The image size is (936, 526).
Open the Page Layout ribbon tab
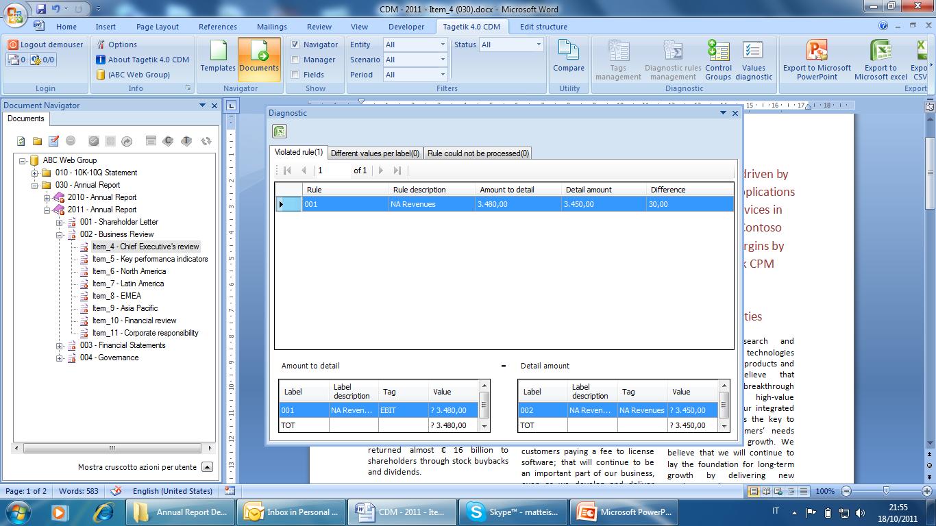click(158, 27)
